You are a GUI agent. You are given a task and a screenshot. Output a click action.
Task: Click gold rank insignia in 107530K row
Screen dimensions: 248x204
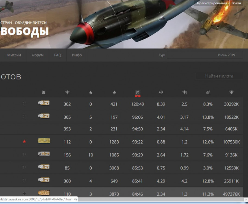[x=44, y=141]
